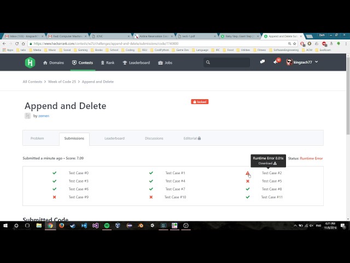Open the system clock in the taskbar

point(330,226)
